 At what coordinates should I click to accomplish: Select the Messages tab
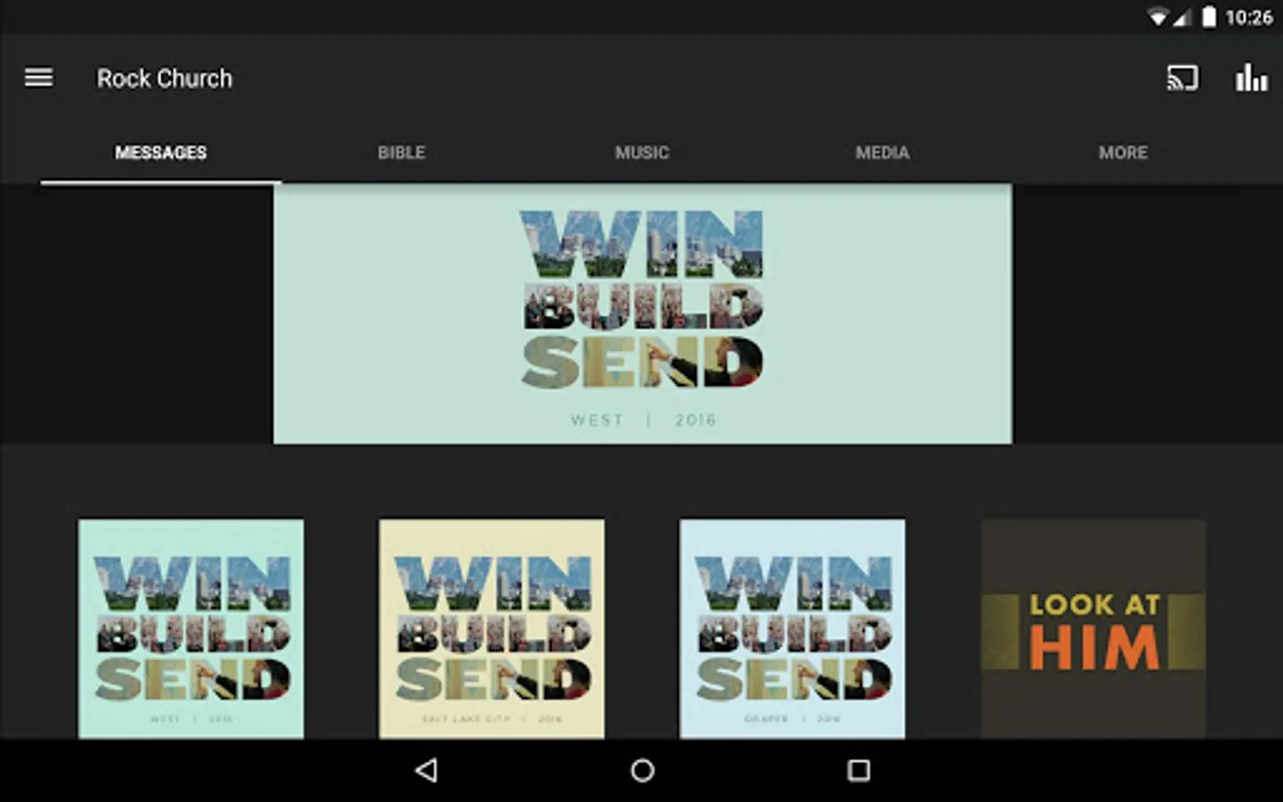[x=160, y=152]
